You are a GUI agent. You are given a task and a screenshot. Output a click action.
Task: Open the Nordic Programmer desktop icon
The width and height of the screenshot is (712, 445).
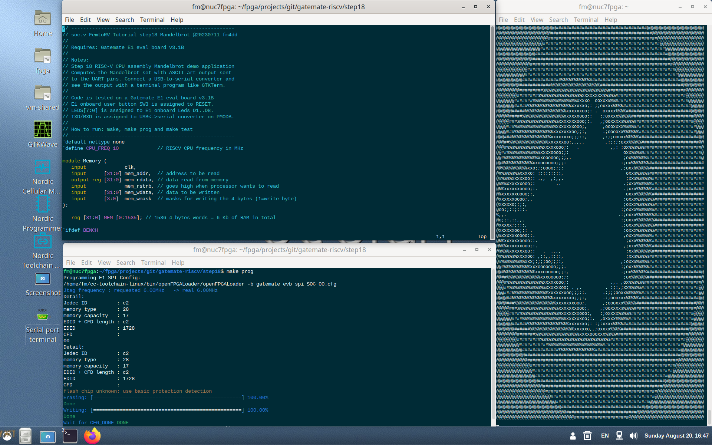[43, 205]
